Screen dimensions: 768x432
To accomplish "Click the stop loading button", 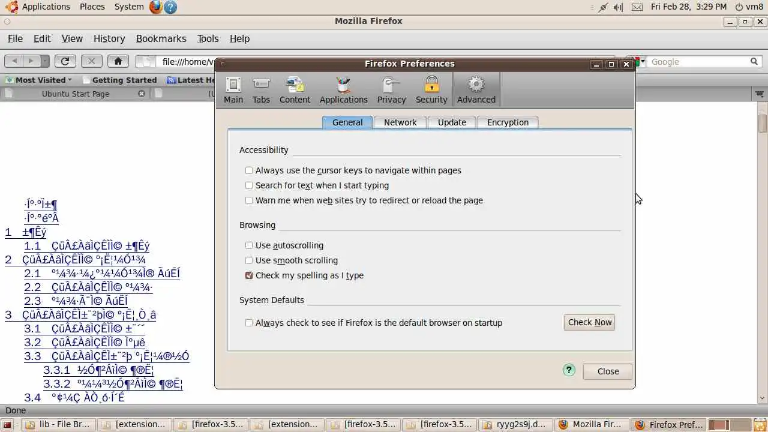I will (91, 61).
